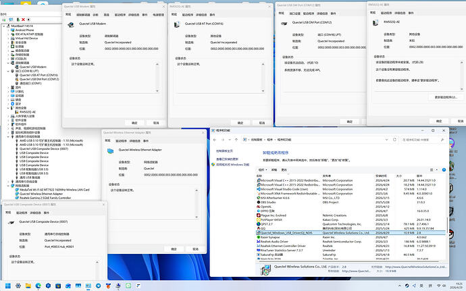
Task: Select 'Quectel Wireless Ethernet Adapter' in device tree
Action: 41,194
